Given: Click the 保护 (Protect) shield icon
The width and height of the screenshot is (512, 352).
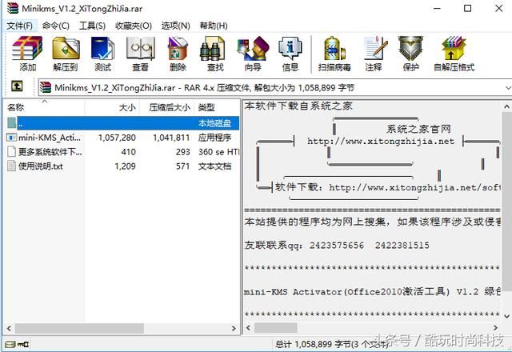Looking at the screenshot, I should tap(410, 48).
